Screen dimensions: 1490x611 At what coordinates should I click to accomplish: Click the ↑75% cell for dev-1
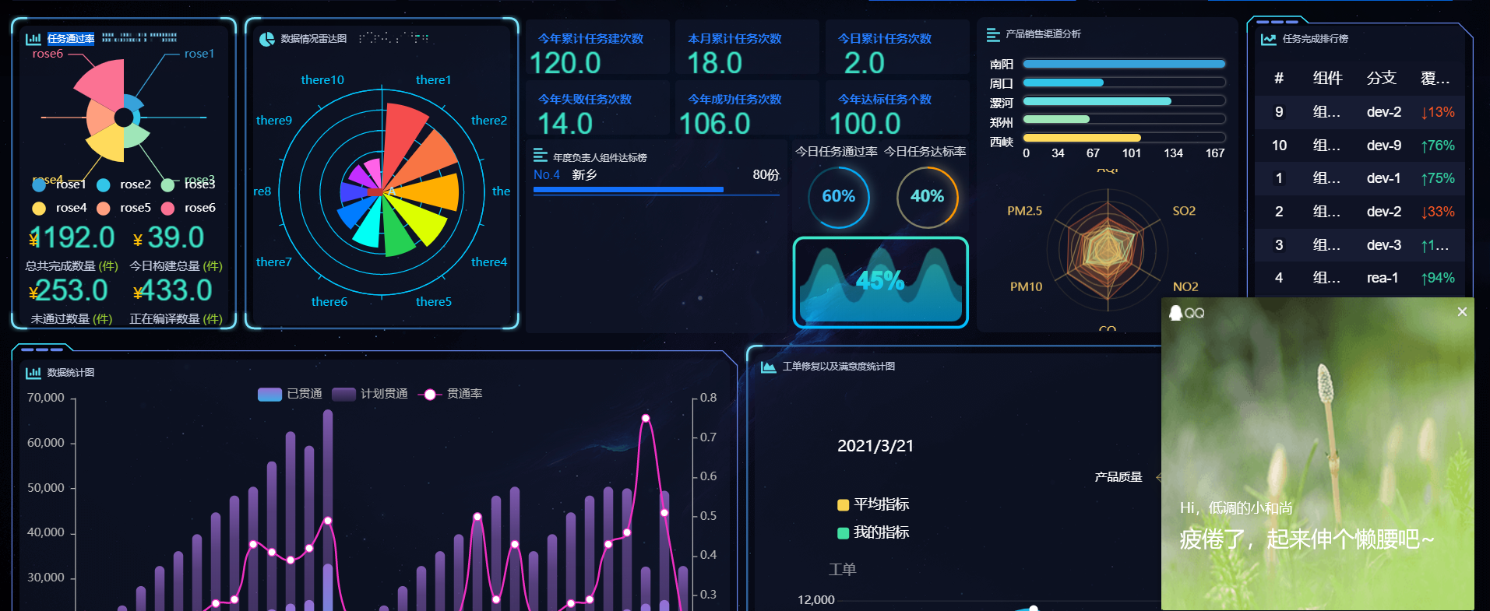(x=1438, y=178)
